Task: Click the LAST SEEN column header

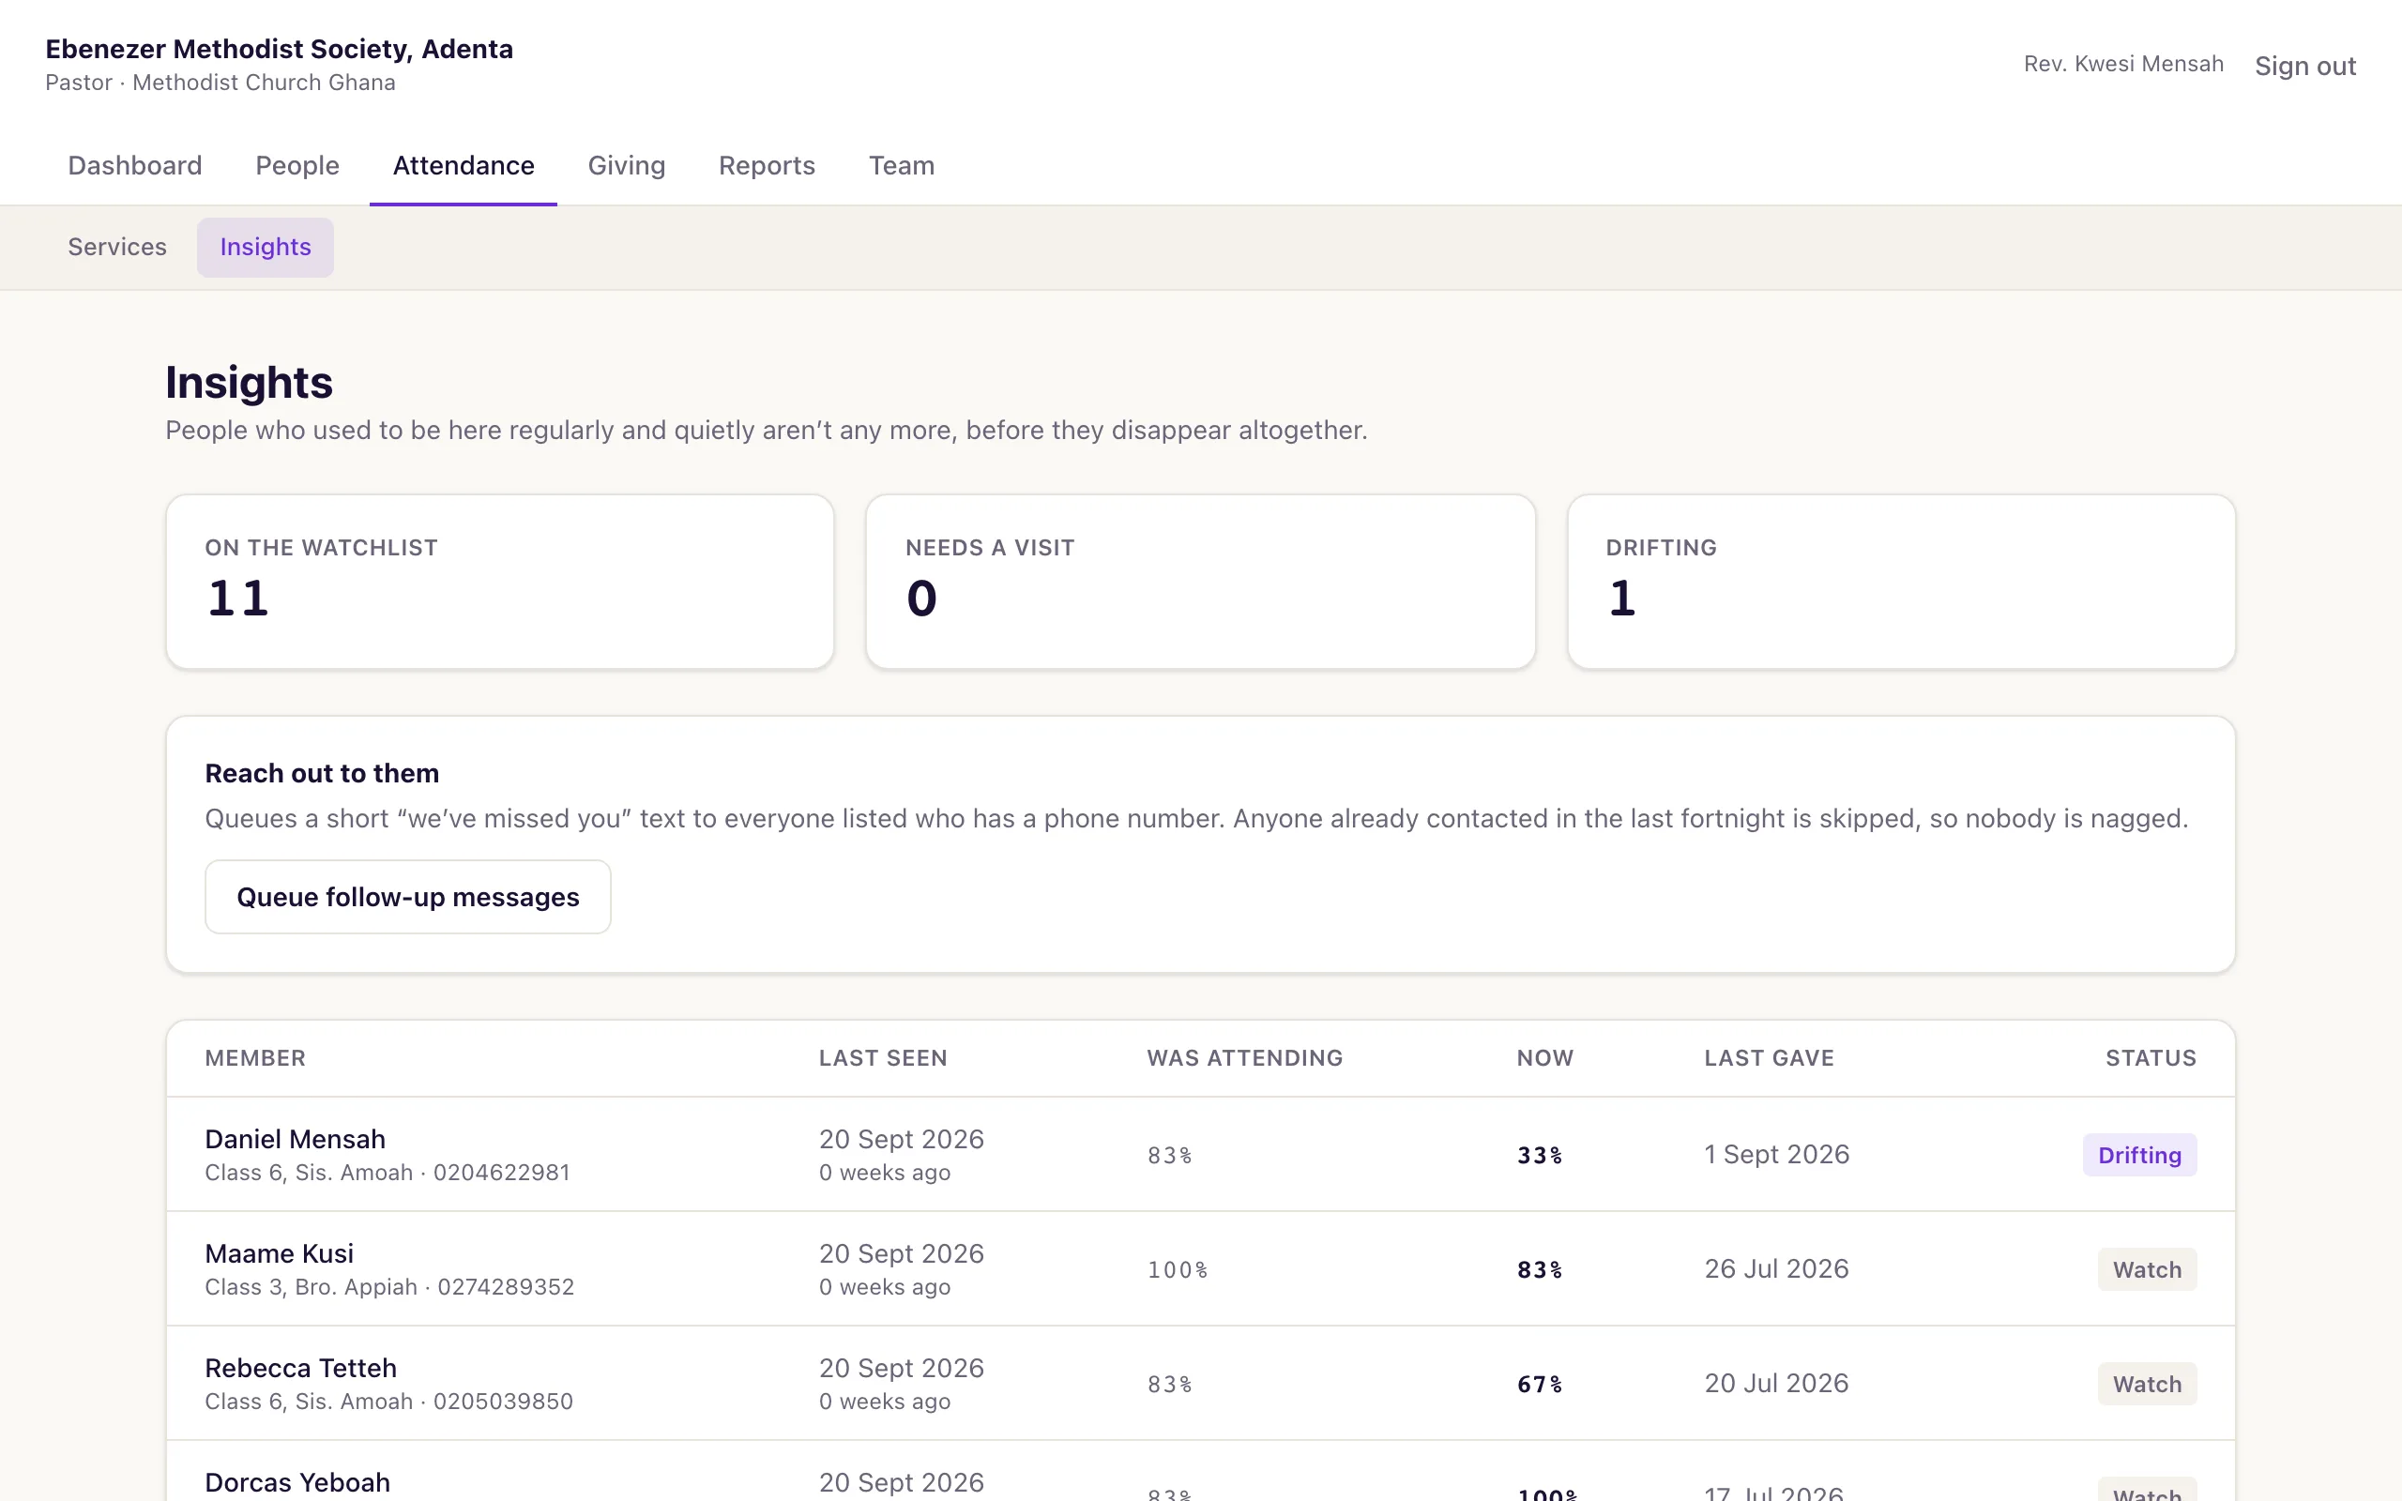Action: click(882, 1058)
